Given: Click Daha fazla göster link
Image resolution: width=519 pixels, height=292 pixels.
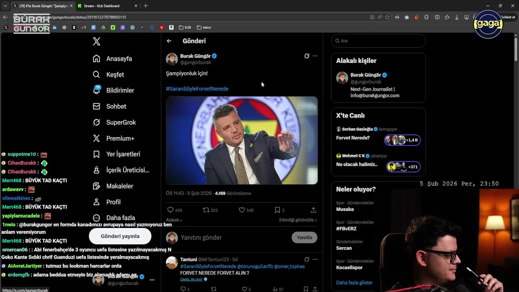Looking at the screenshot, I should [x=354, y=283].
